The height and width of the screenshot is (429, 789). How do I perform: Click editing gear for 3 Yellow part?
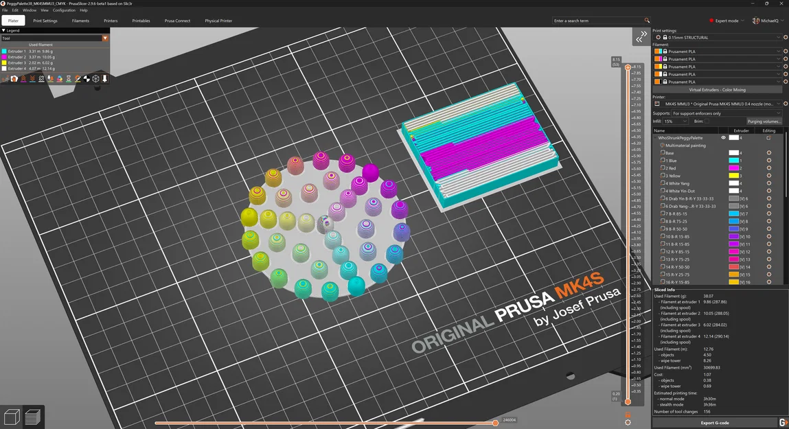(768, 176)
